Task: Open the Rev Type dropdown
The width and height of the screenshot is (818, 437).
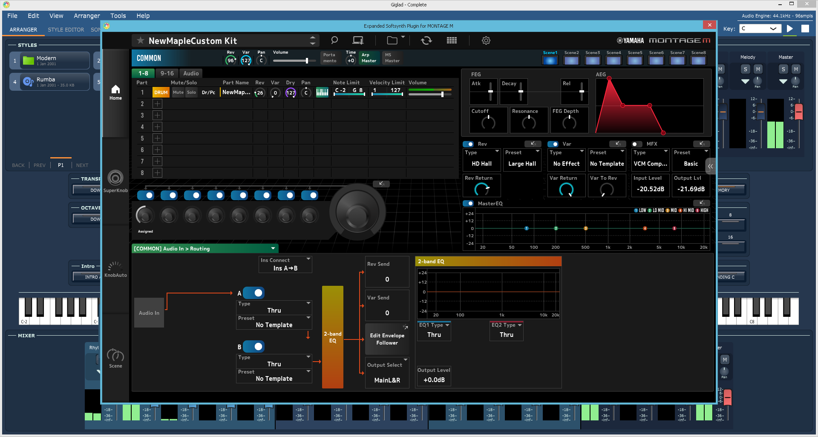Action: [482, 160]
